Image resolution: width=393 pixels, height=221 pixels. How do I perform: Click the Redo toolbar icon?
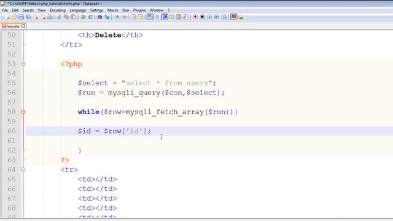(x=90, y=17)
